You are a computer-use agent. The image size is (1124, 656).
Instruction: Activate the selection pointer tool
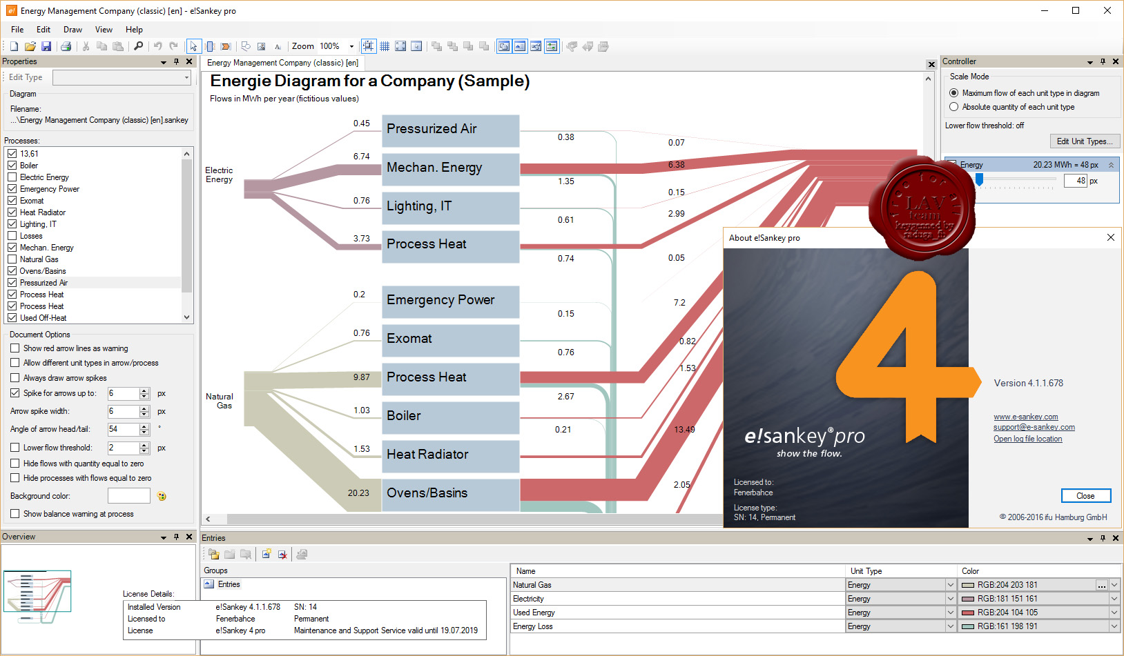[x=194, y=46]
